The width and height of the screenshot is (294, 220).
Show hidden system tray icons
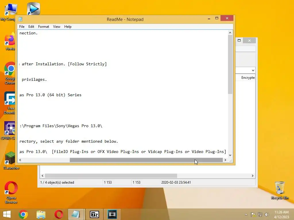click(246, 215)
